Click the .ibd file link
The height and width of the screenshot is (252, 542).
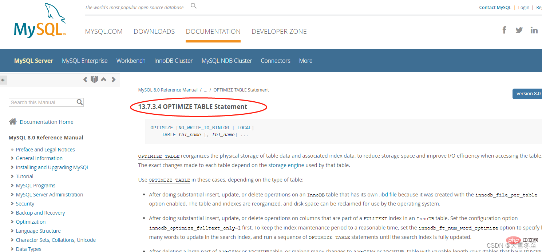click(388, 195)
